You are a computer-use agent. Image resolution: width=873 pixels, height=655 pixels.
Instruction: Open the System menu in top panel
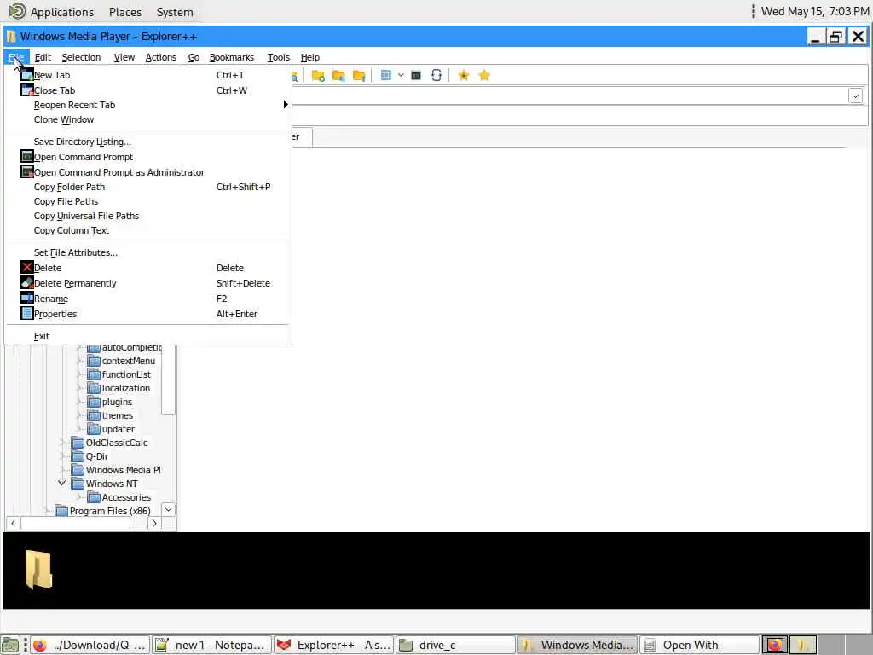(x=175, y=12)
